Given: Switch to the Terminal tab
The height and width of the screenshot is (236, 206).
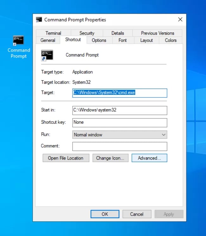Looking at the screenshot, I should 53,33.
